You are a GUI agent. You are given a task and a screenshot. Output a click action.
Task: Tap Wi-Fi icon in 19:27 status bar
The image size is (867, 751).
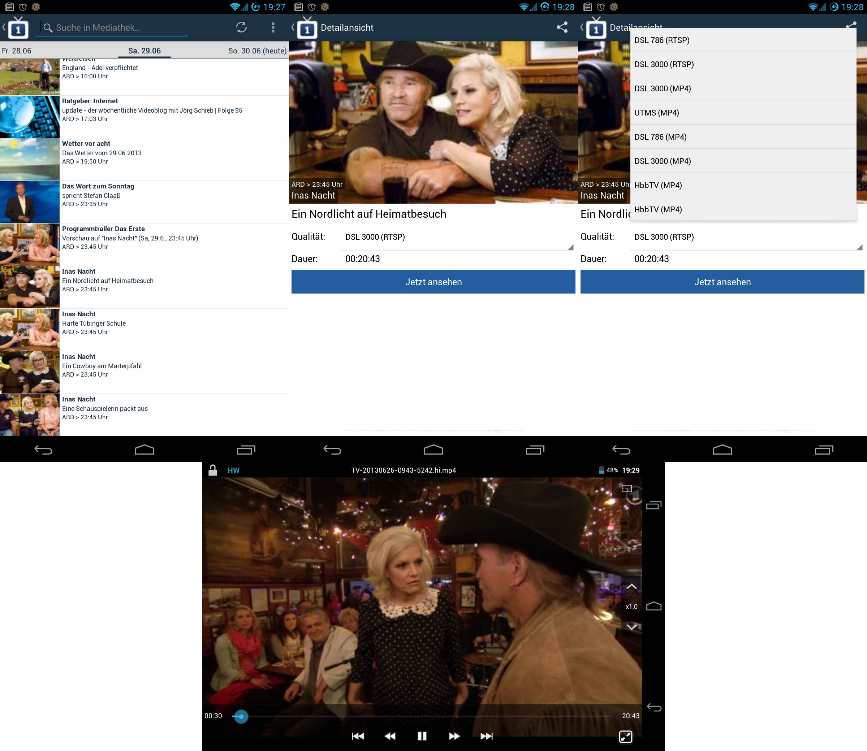[x=235, y=7]
